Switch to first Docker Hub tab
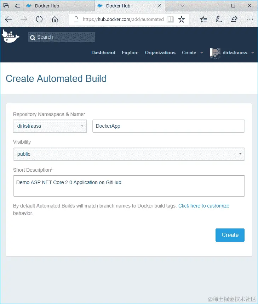Viewport: 258px width, 304px height. tap(59, 6)
